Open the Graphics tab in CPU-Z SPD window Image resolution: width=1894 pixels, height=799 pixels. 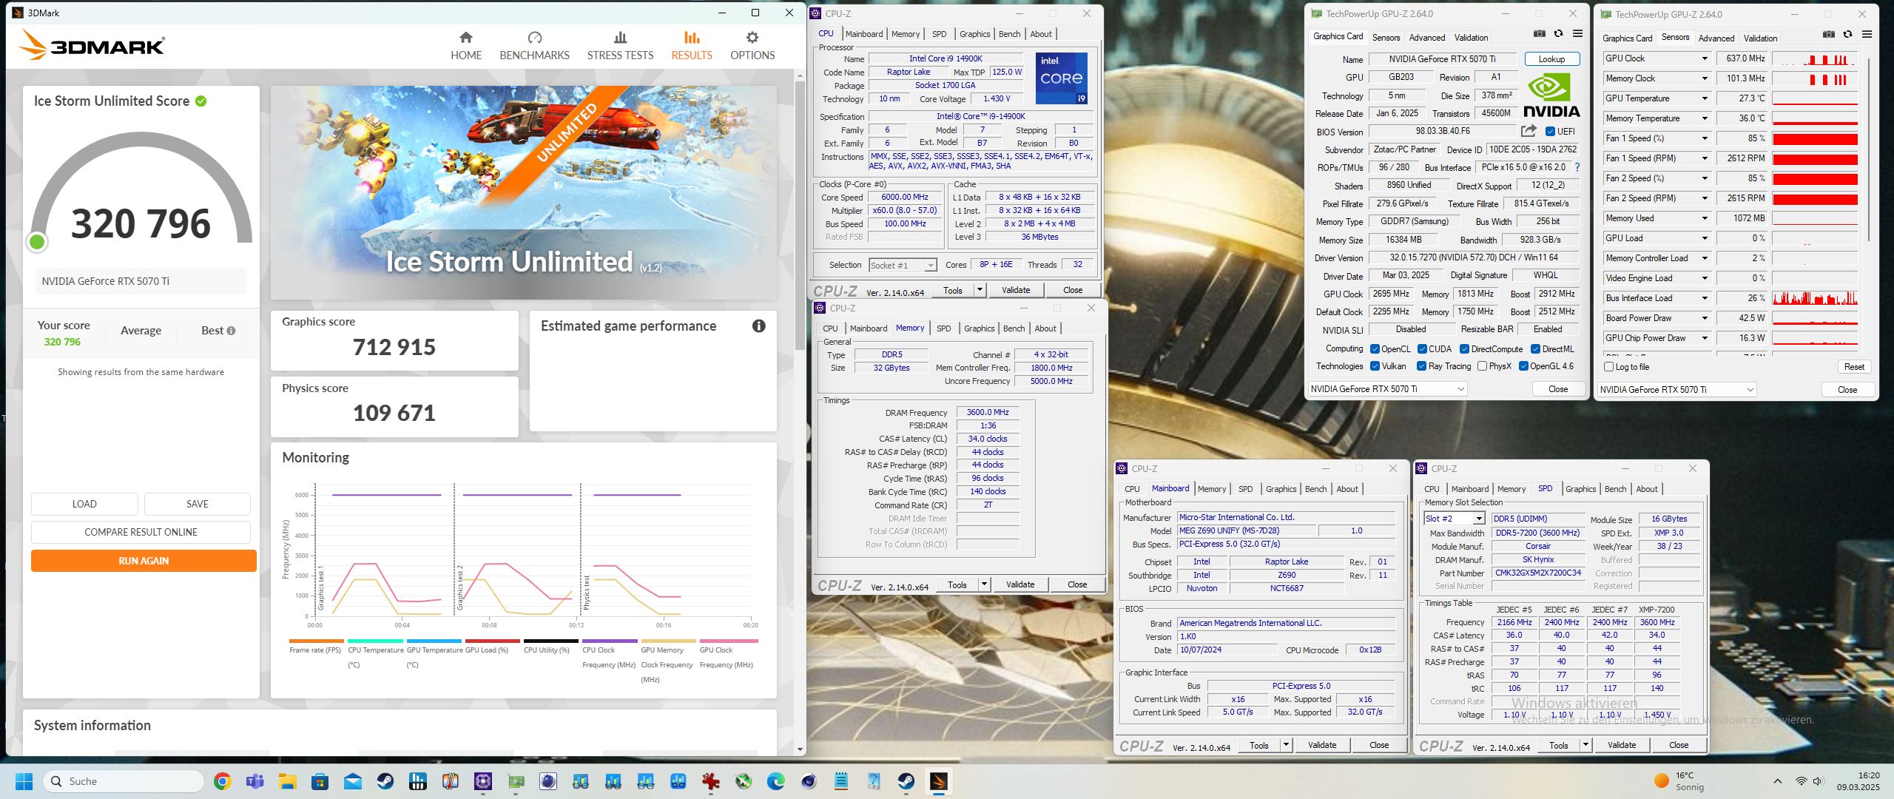coord(1580,489)
